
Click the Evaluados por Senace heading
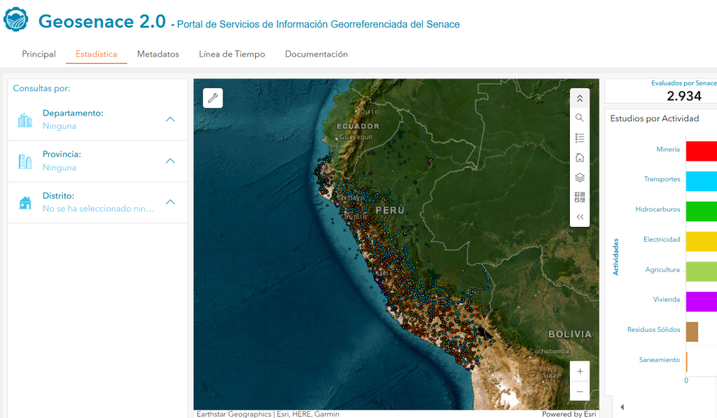(683, 83)
